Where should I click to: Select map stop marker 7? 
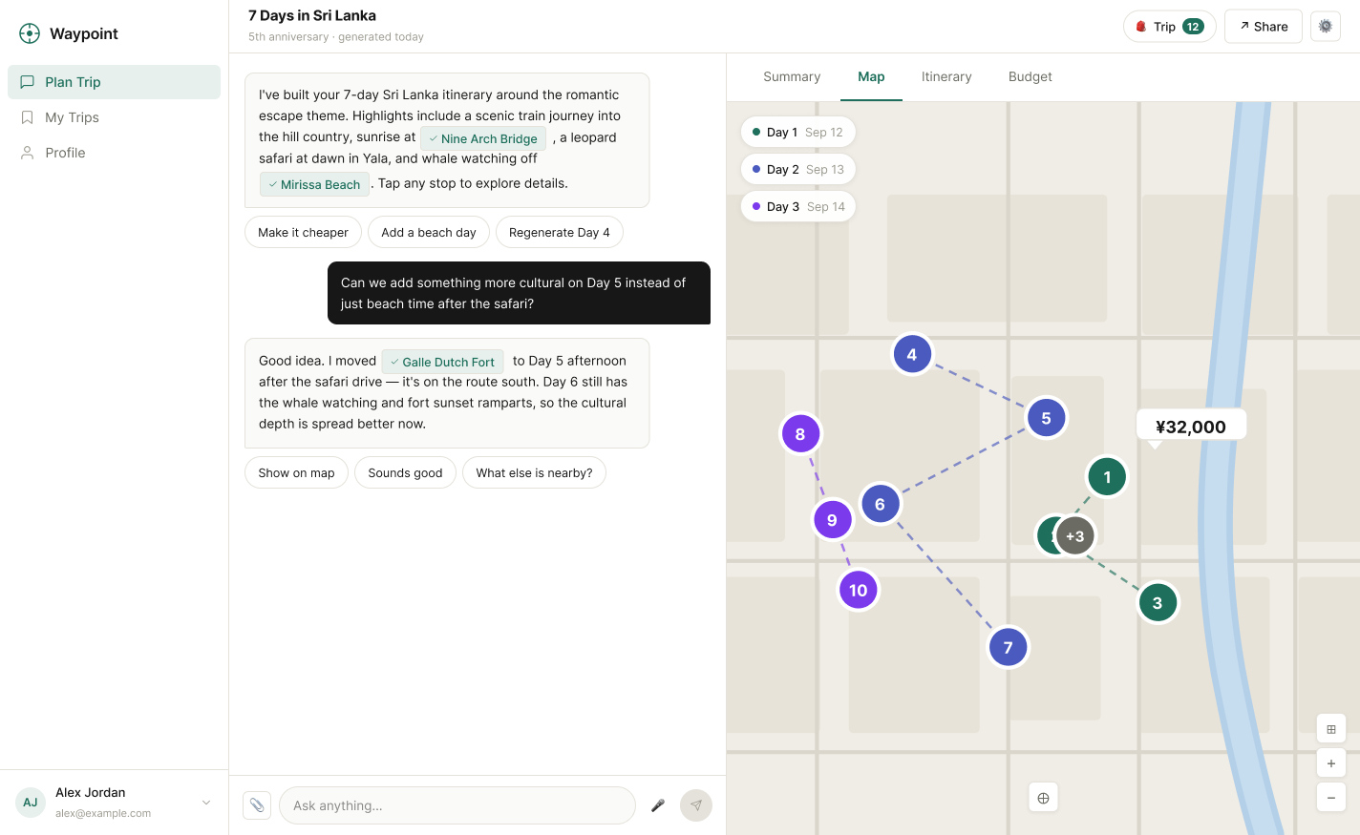coord(1008,648)
